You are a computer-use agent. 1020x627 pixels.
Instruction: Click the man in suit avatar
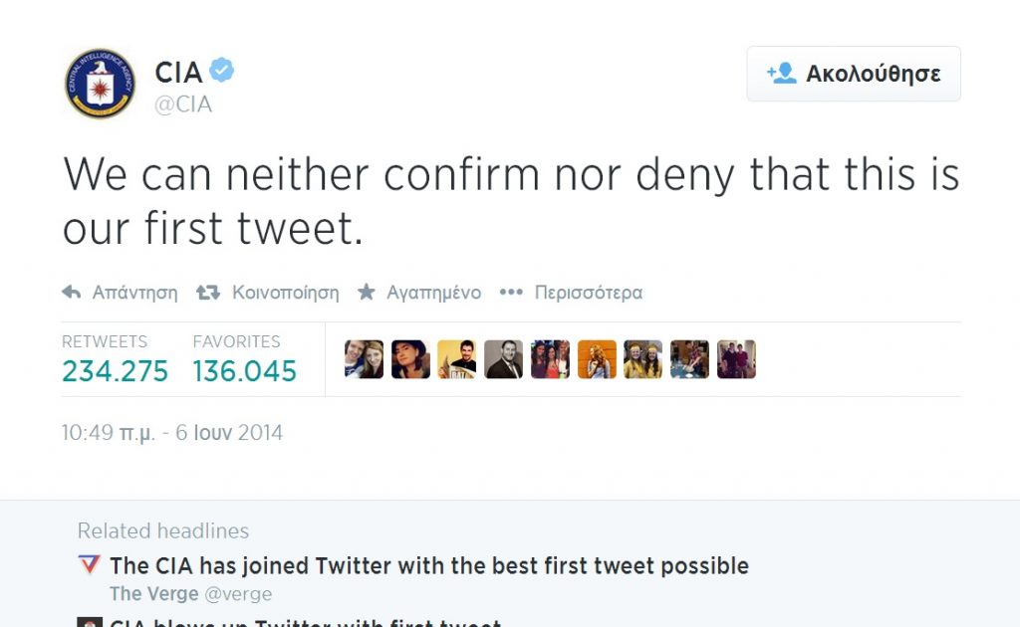(503, 359)
